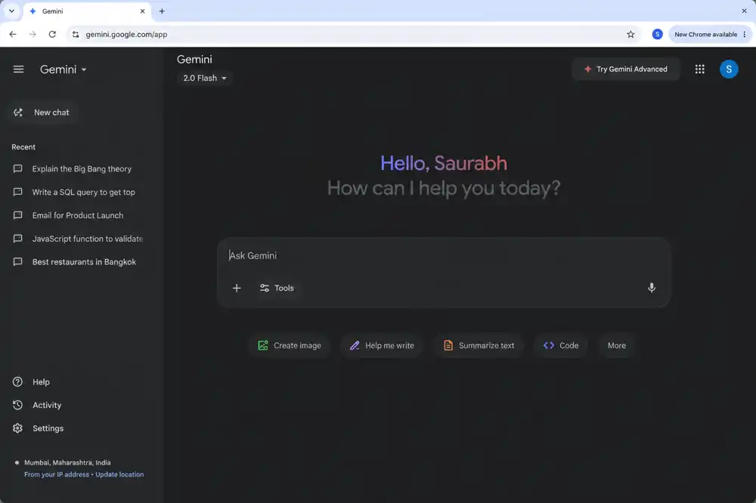Go back with the browser arrow
The width and height of the screenshot is (756, 503).
click(x=13, y=34)
